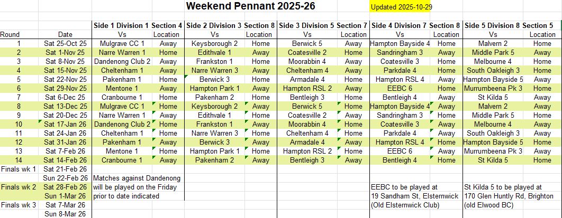Click Keysborough 2 in the Round 1 row

click(x=214, y=43)
